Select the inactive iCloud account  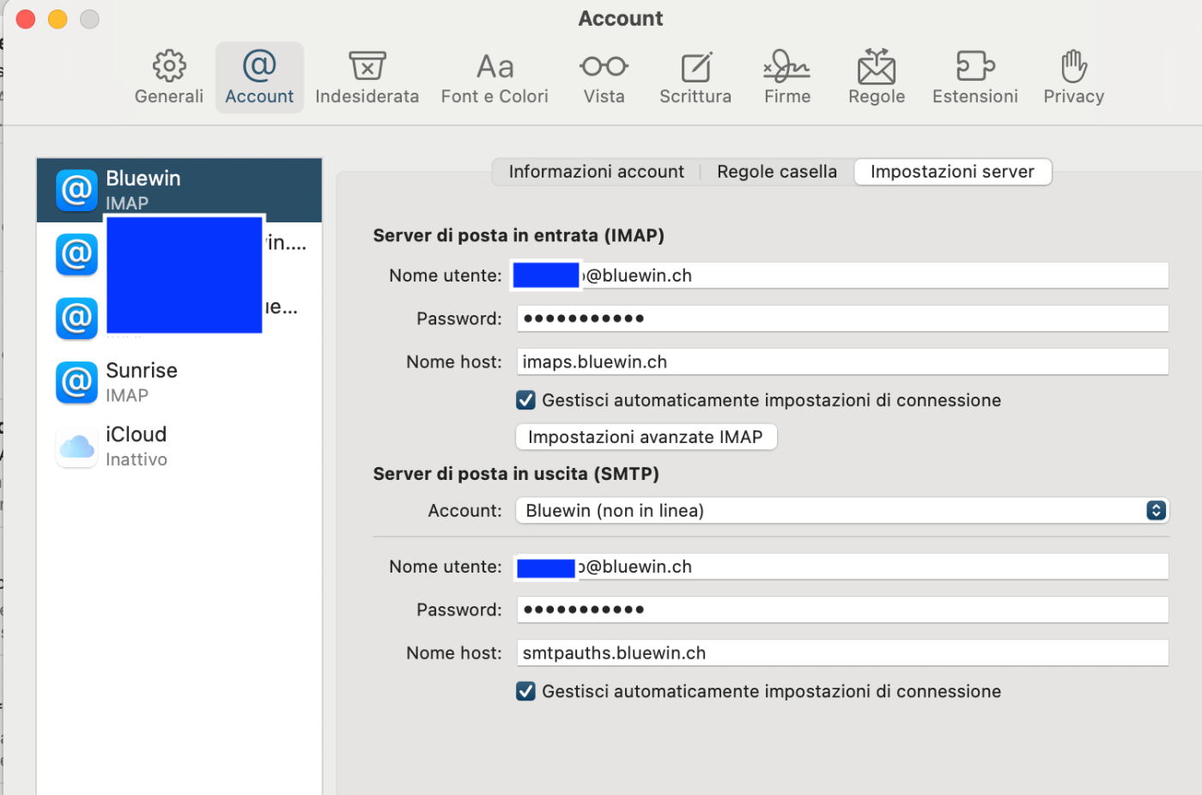[x=179, y=446]
